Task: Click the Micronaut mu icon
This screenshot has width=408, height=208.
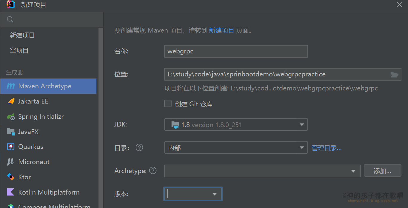Action: [x=11, y=162]
